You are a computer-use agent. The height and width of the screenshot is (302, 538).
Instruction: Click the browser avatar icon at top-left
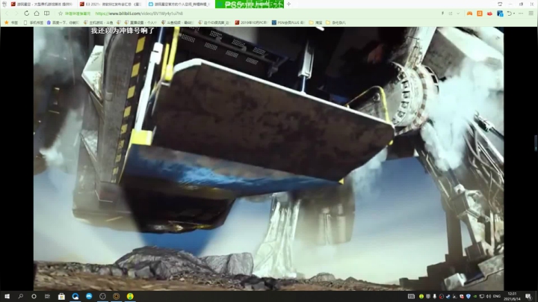(4, 4)
